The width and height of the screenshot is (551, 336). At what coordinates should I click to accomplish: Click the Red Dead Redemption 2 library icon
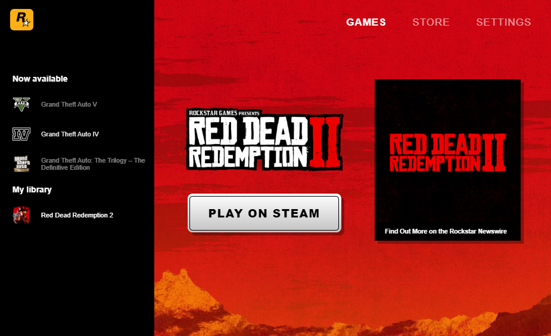[21, 215]
